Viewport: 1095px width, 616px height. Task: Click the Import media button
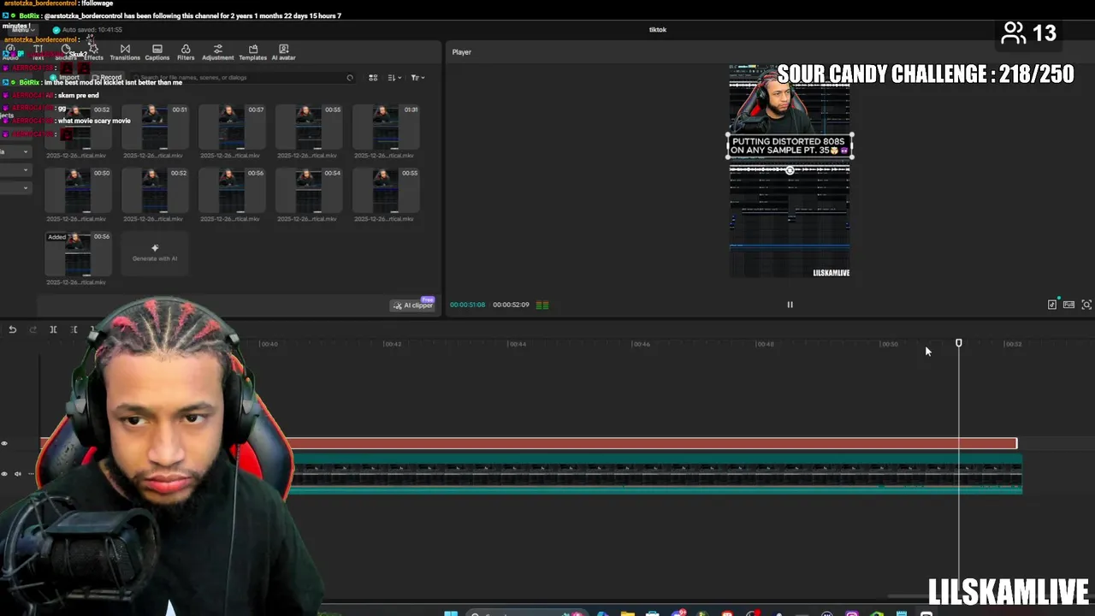point(65,77)
